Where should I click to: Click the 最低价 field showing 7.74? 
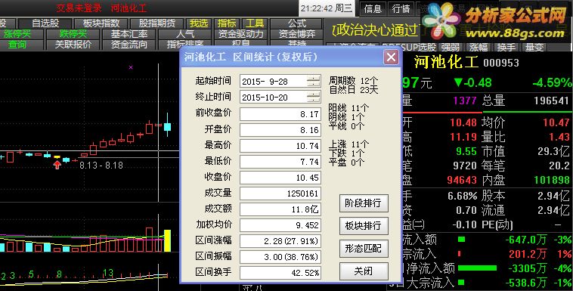coord(280,161)
